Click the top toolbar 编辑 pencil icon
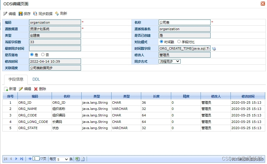Screen dimensions: 267x164 pyautogui.click(x=5, y=14)
